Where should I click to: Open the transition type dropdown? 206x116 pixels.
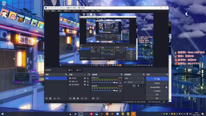(x=134, y=78)
